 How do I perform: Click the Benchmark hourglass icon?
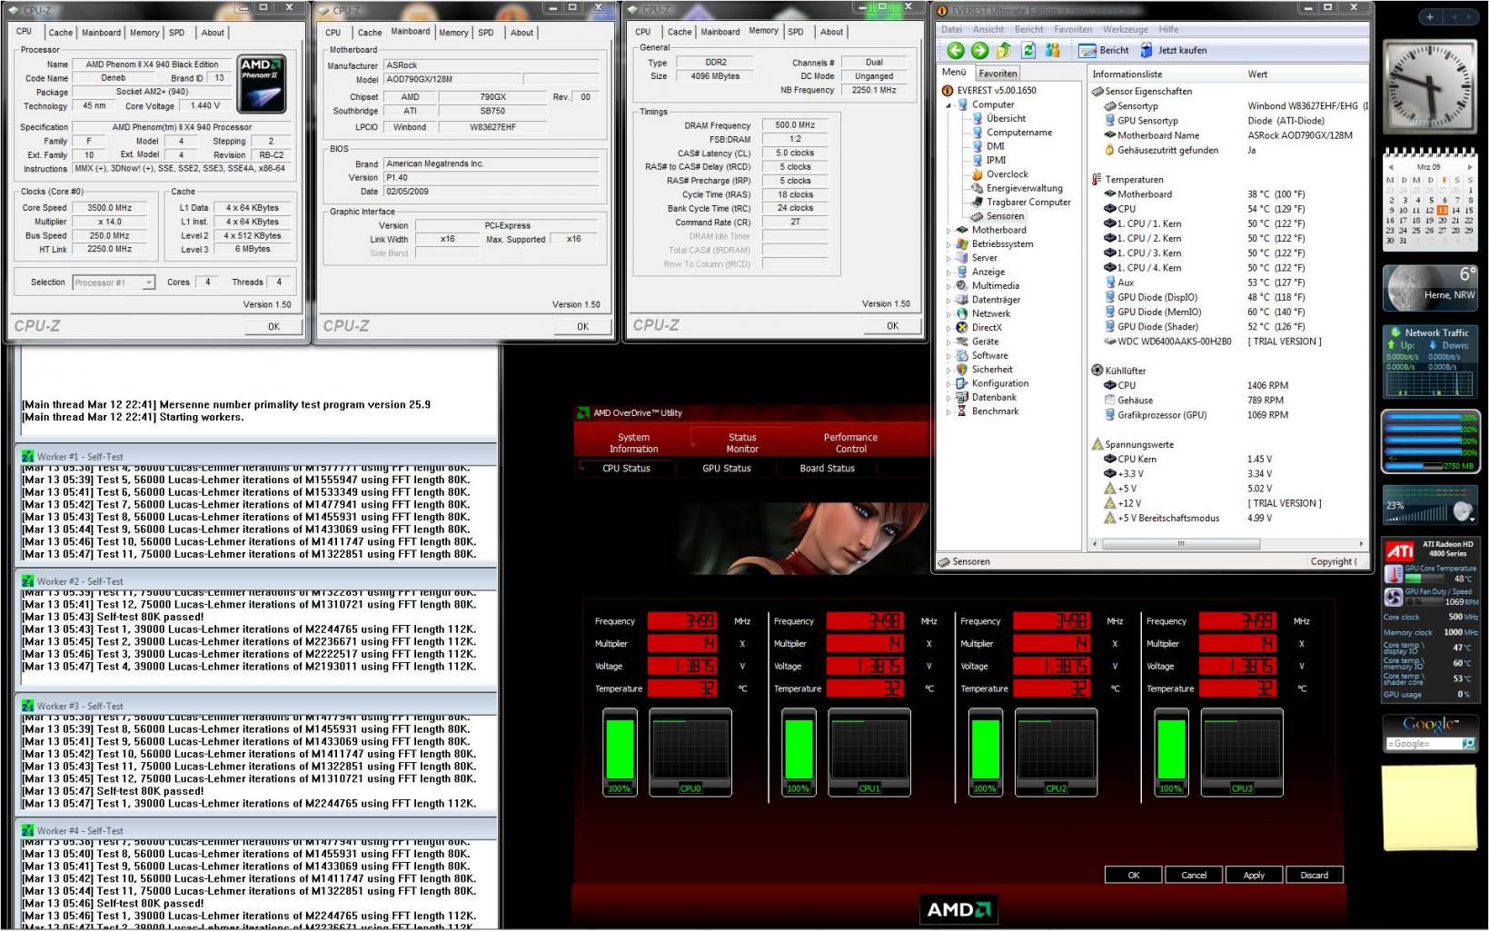tap(962, 411)
